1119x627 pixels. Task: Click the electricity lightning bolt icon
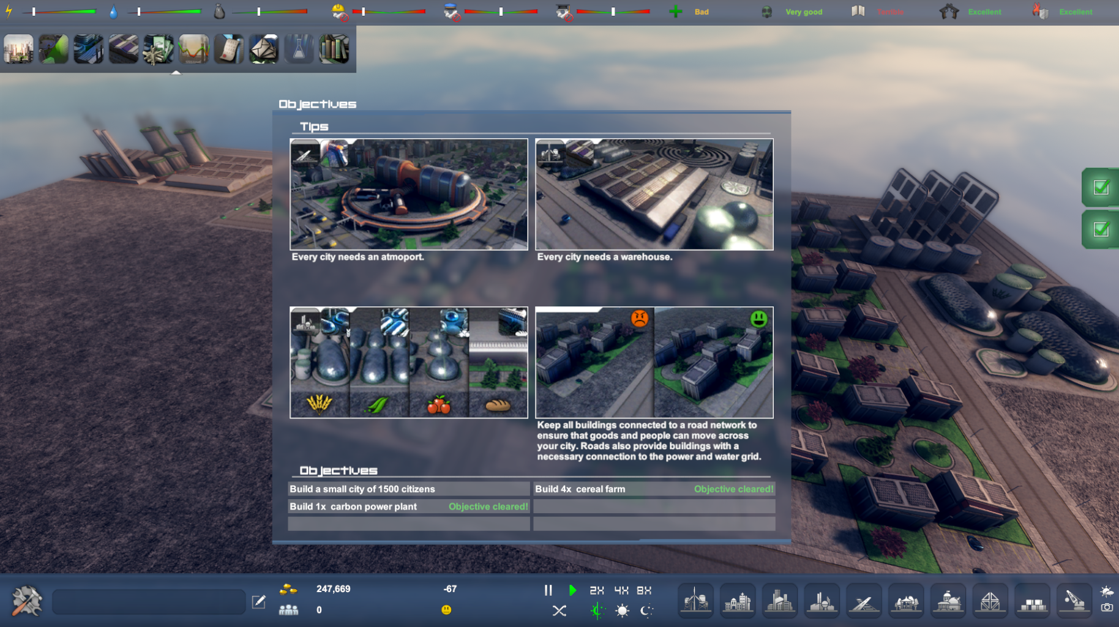(9, 11)
